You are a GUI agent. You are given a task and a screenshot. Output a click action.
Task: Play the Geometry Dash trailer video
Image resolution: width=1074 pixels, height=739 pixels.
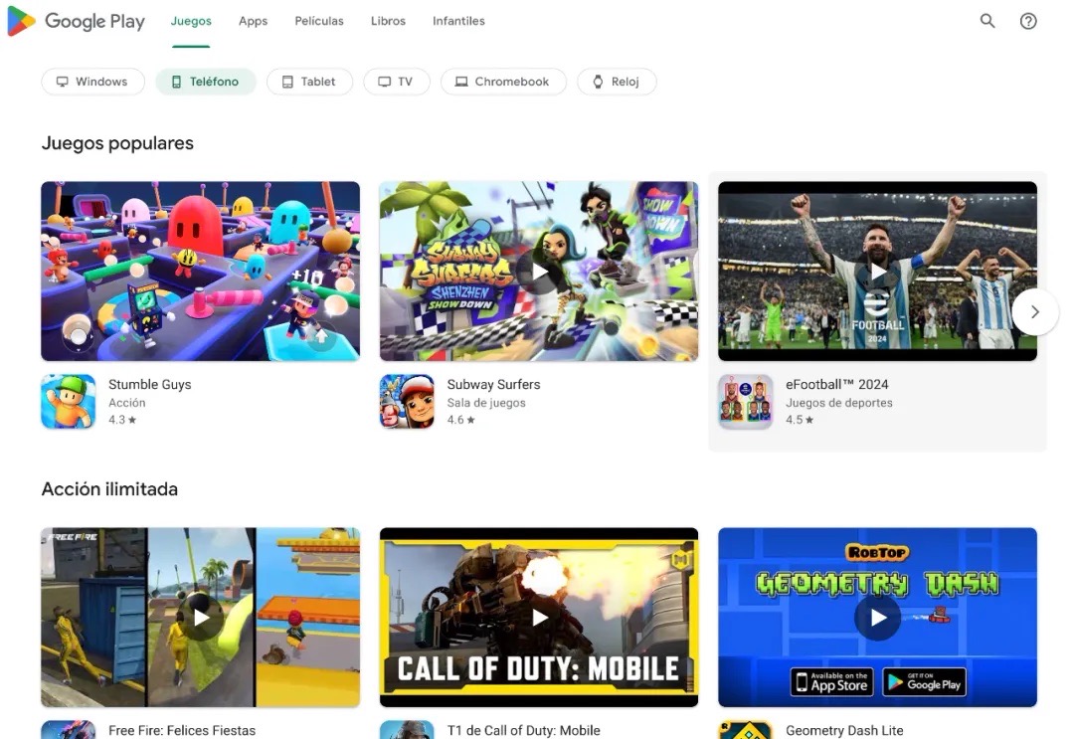tap(877, 618)
